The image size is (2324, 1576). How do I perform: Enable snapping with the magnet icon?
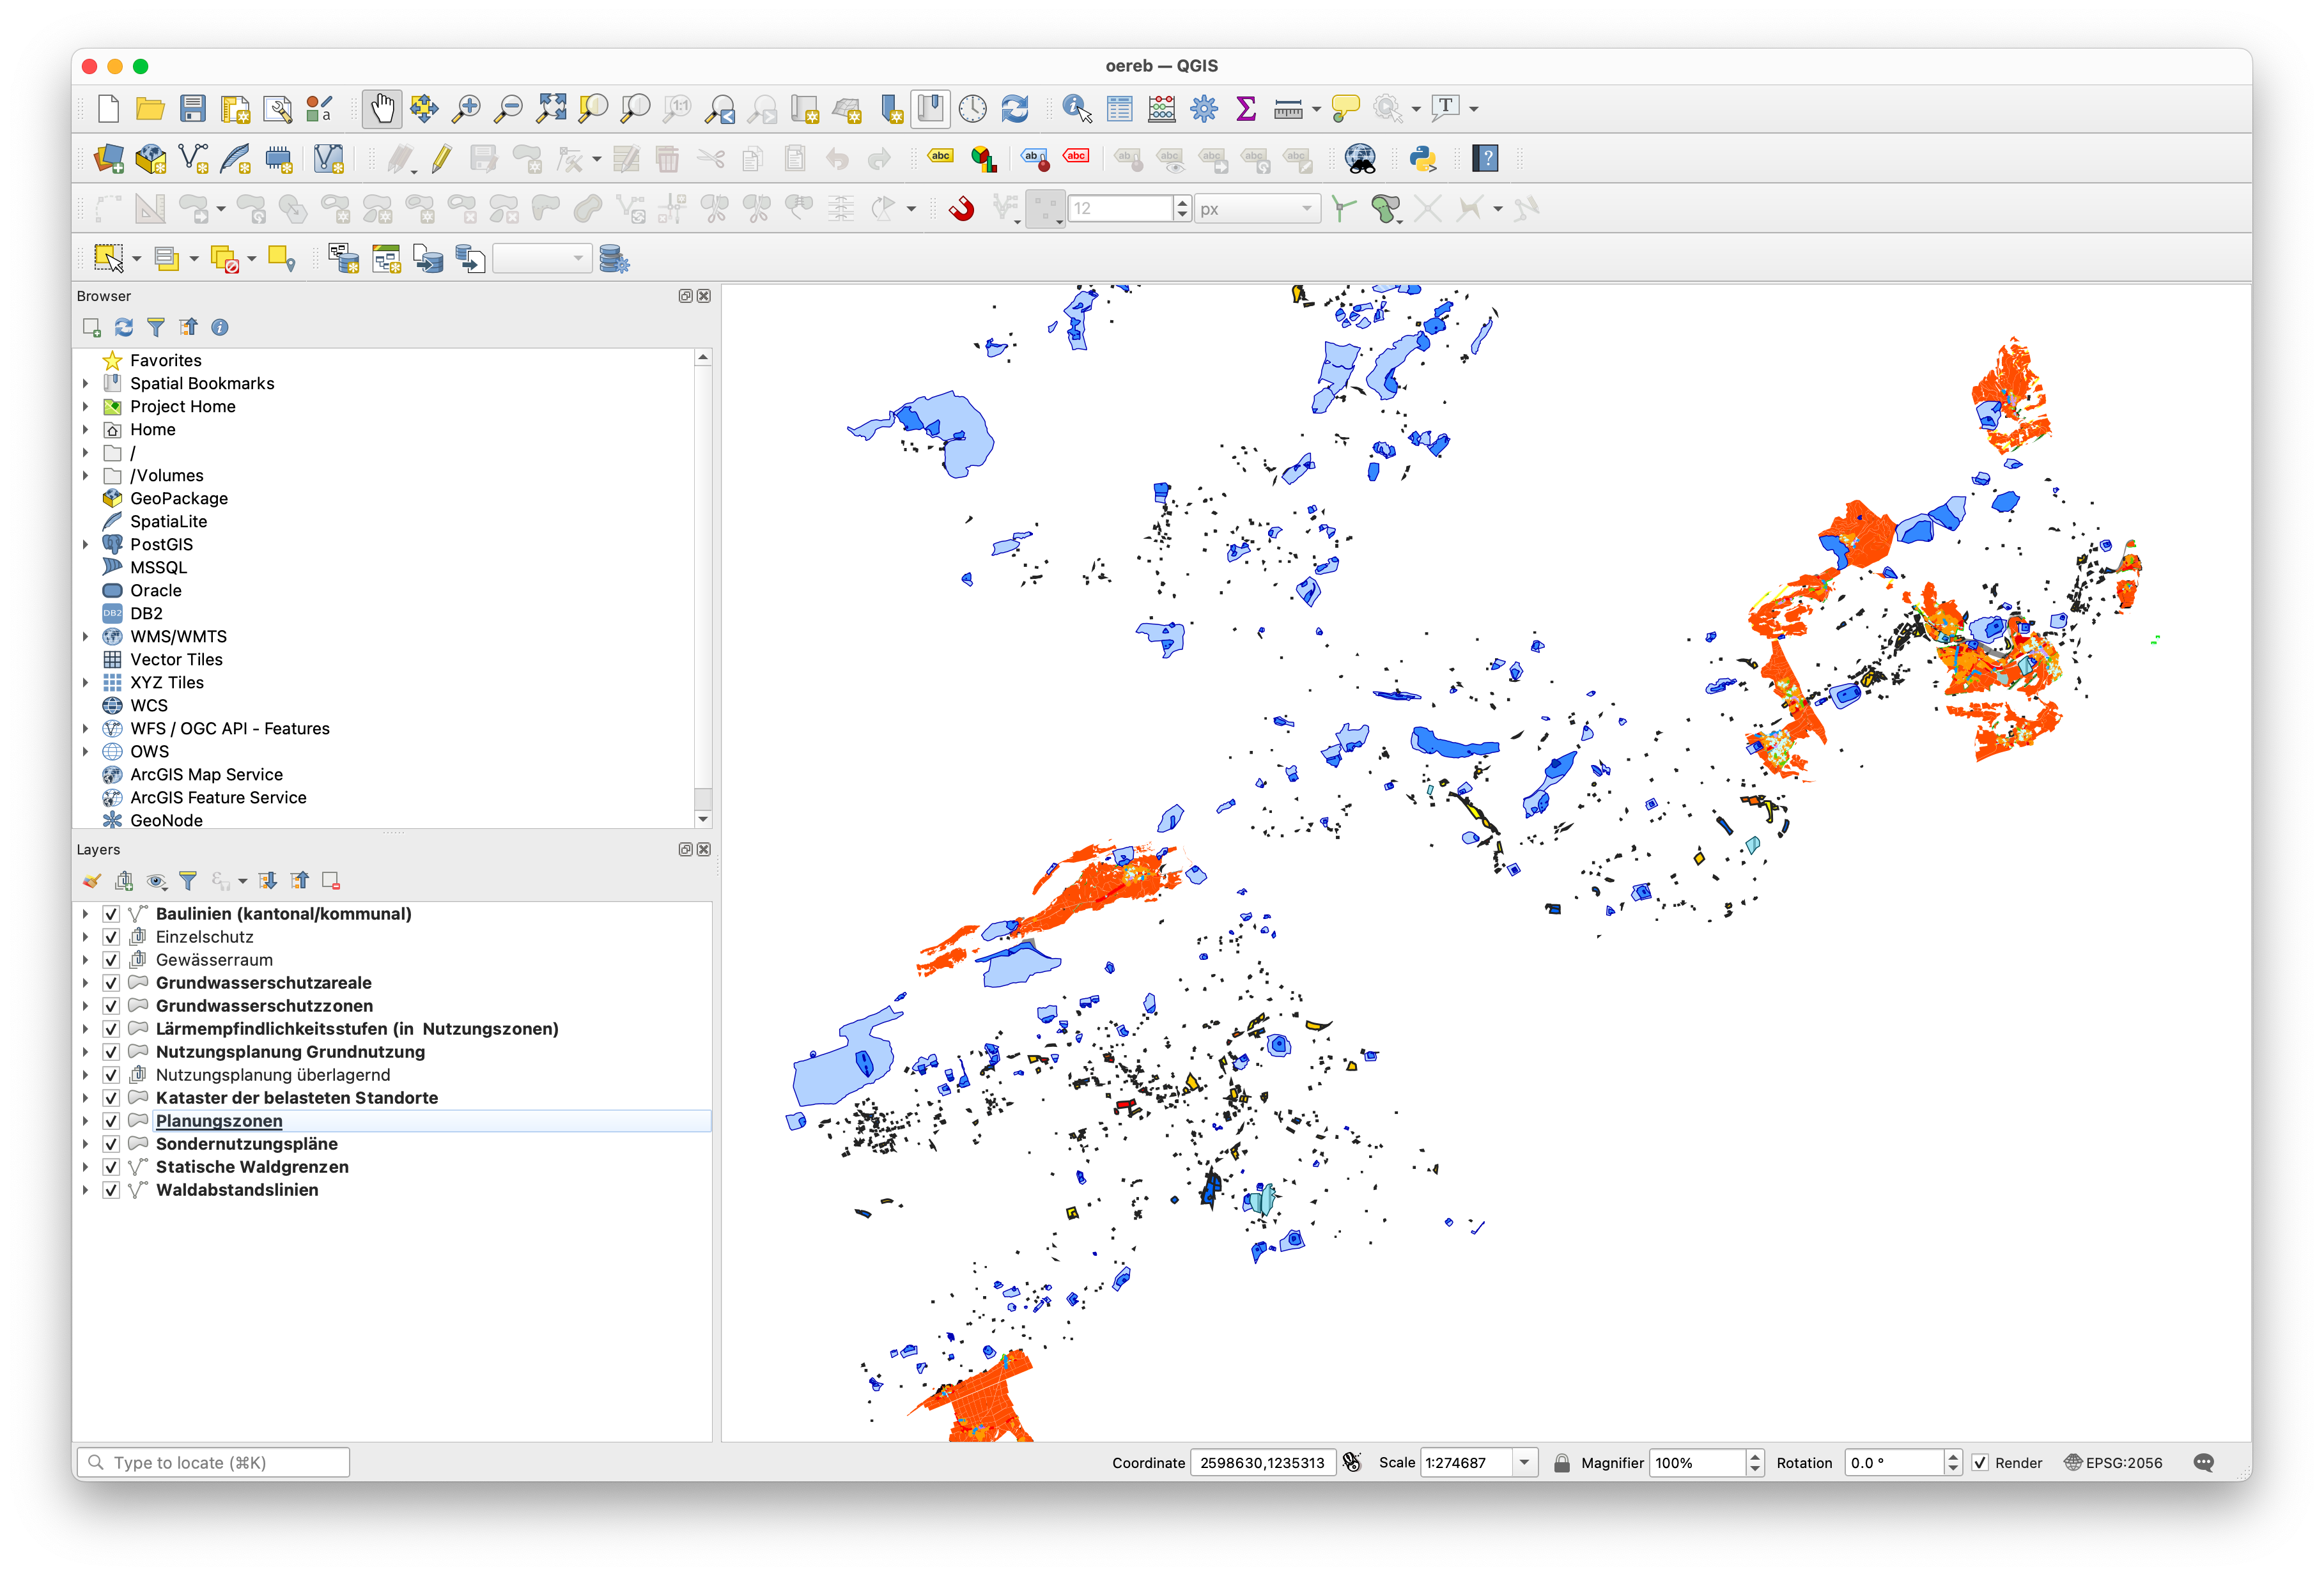pyautogui.click(x=961, y=208)
